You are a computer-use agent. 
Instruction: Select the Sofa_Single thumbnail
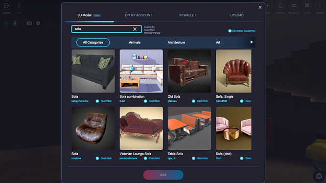(233, 71)
